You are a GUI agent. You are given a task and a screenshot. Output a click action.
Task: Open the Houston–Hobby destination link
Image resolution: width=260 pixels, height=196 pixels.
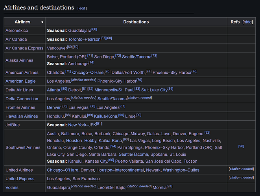click(81, 141)
